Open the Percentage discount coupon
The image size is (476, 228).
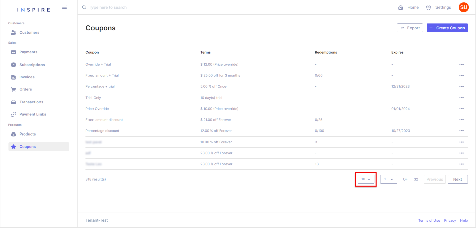(103, 131)
